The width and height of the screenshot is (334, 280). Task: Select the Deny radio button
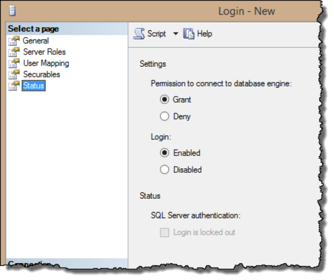pos(164,116)
